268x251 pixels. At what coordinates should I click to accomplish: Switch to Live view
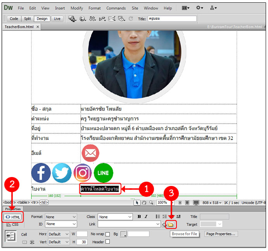click(x=57, y=19)
